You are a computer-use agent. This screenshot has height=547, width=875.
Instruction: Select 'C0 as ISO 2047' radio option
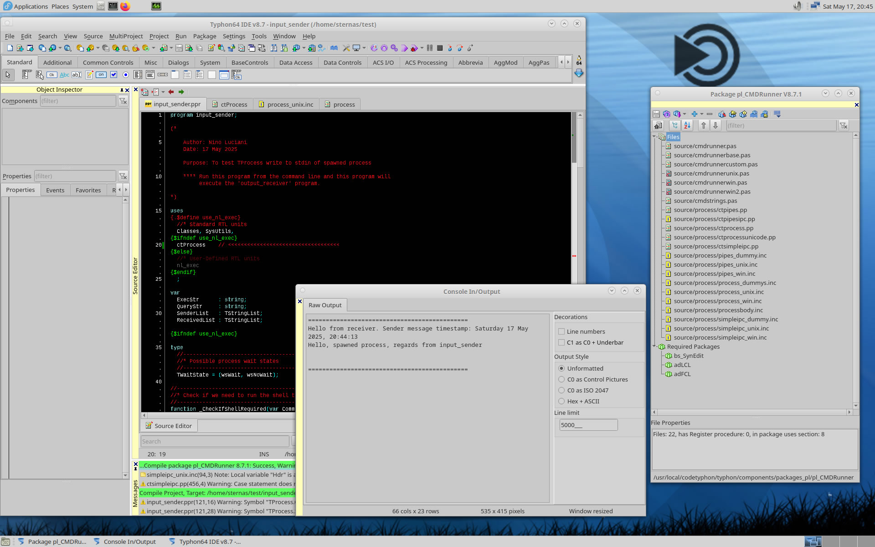561,390
